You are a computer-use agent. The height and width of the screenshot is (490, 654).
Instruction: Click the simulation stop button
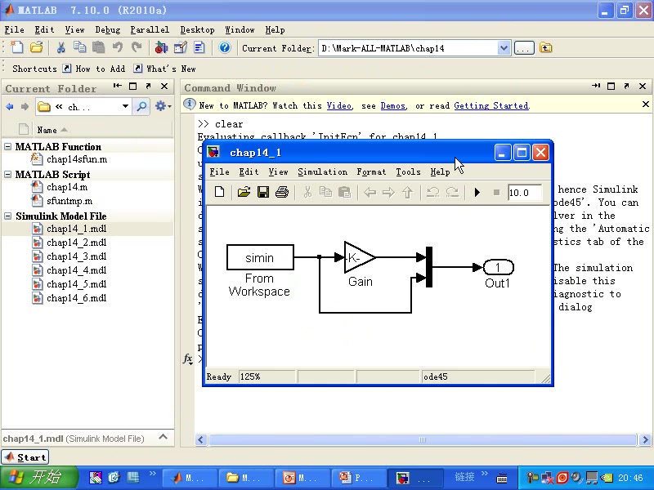click(x=496, y=192)
